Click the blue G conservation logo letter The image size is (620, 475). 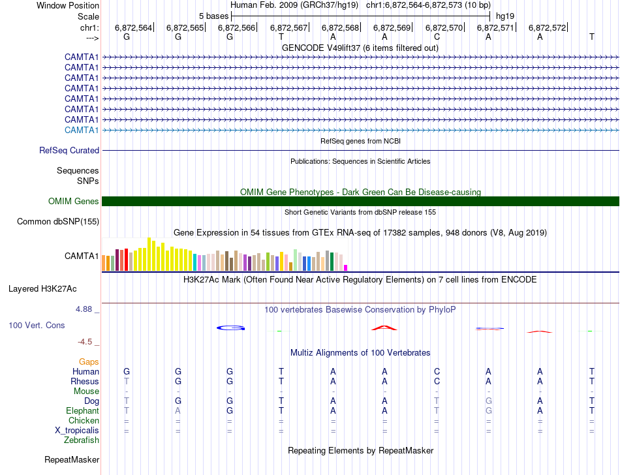coord(231,328)
